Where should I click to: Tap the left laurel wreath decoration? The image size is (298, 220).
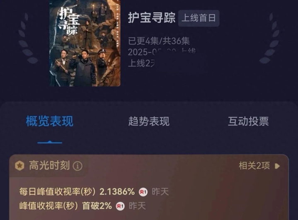tap(27, 38)
